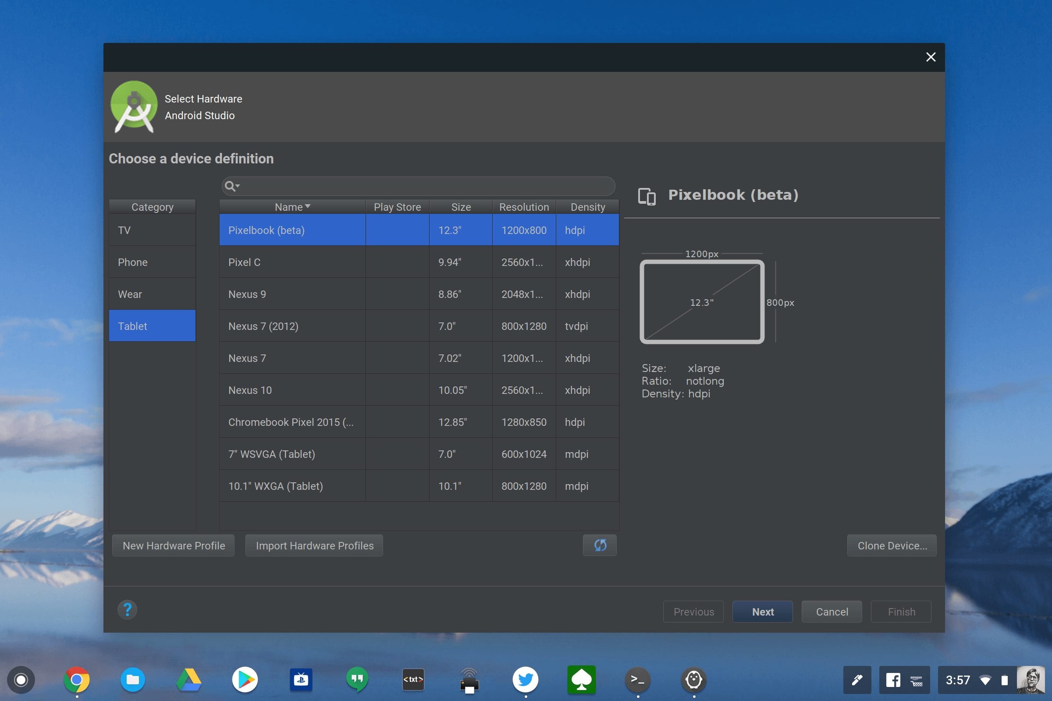1052x701 pixels.
Task: Launch the Play Store shelf icon
Action: 245,680
